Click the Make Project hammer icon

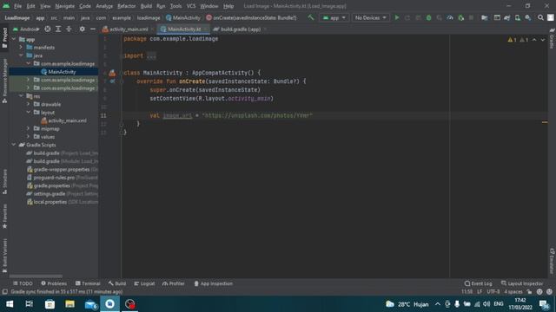(x=311, y=17)
